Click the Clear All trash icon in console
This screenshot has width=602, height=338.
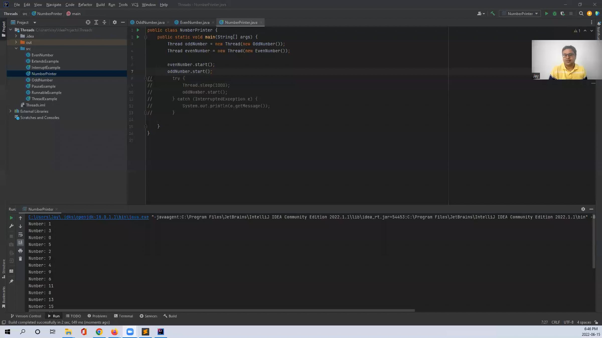coord(20,259)
